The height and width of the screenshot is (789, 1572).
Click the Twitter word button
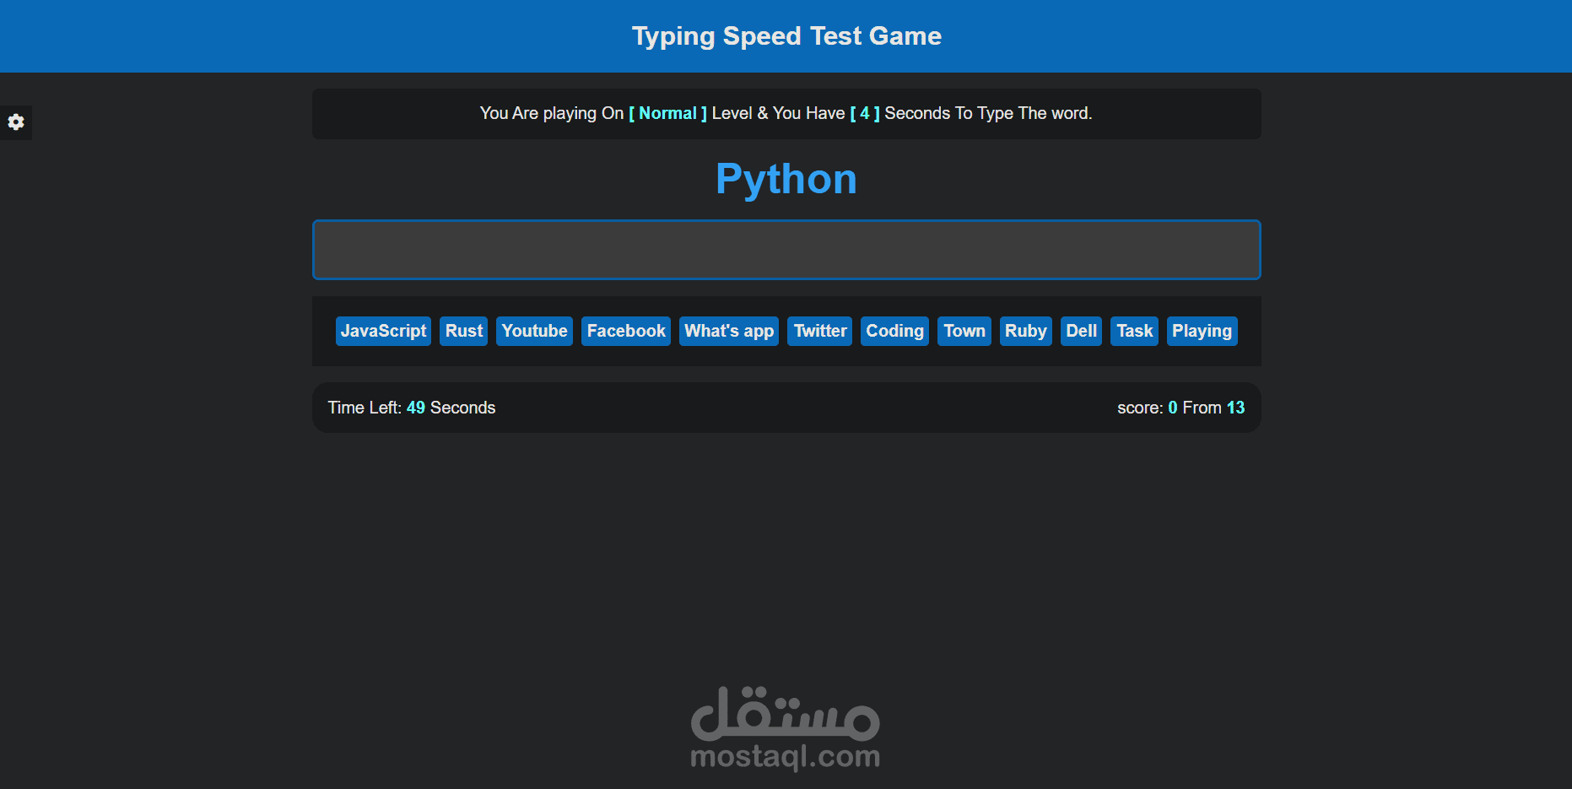click(818, 331)
